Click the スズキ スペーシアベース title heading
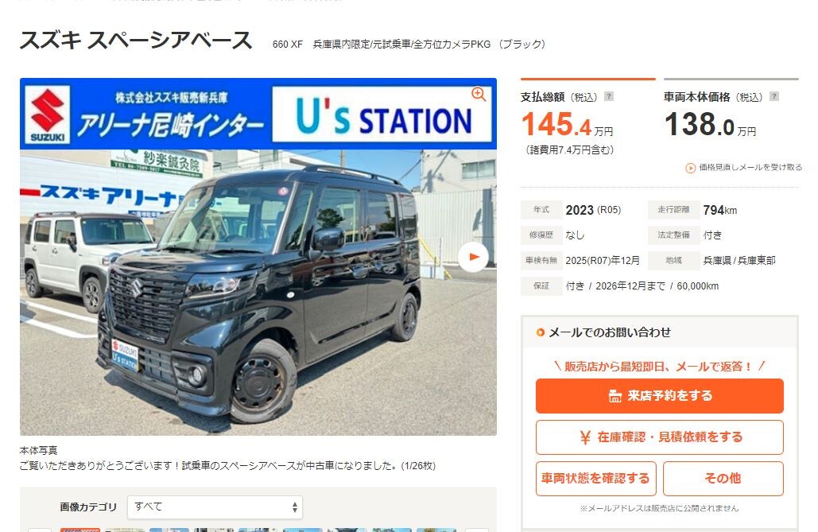Viewport: 818px width, 532px height. pos(136,41)
